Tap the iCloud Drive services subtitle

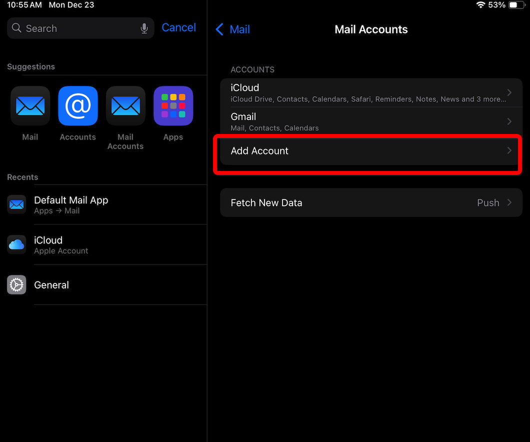[368, 99]
